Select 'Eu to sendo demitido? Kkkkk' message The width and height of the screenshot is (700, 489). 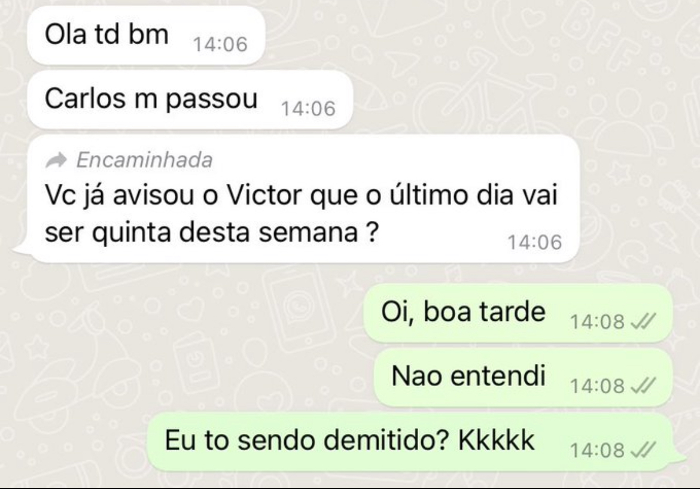(416, 442)
